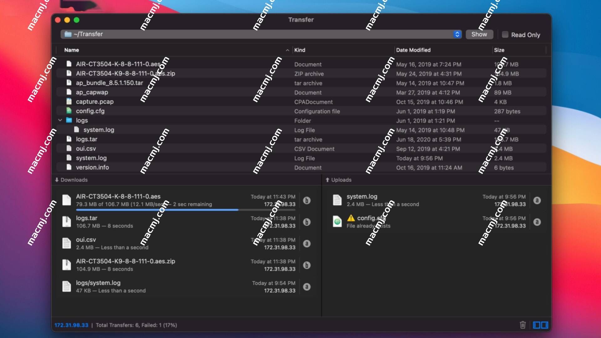This screenshot has width=601, height=338.
Task: Click the thumbnail of AIR-CT3504-K9 zip download
Action: coord(67,265)
